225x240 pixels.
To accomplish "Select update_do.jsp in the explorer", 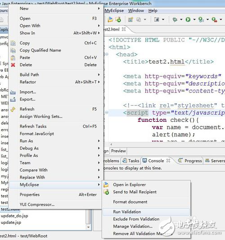I will (x=14, y=216).
